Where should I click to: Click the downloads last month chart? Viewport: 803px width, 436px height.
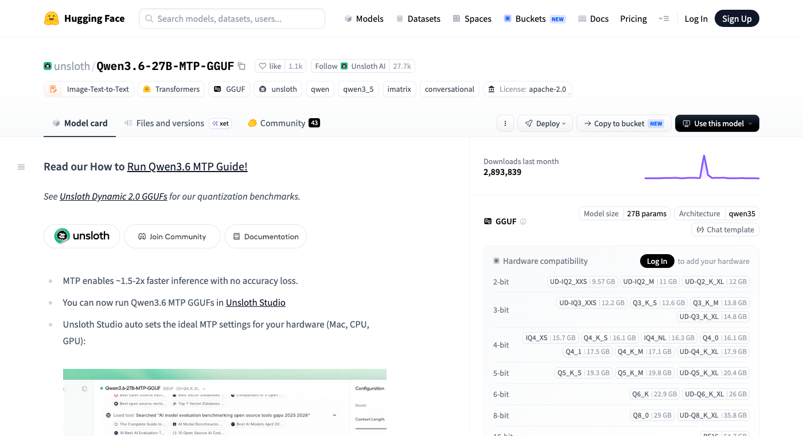tap(702, 167)
